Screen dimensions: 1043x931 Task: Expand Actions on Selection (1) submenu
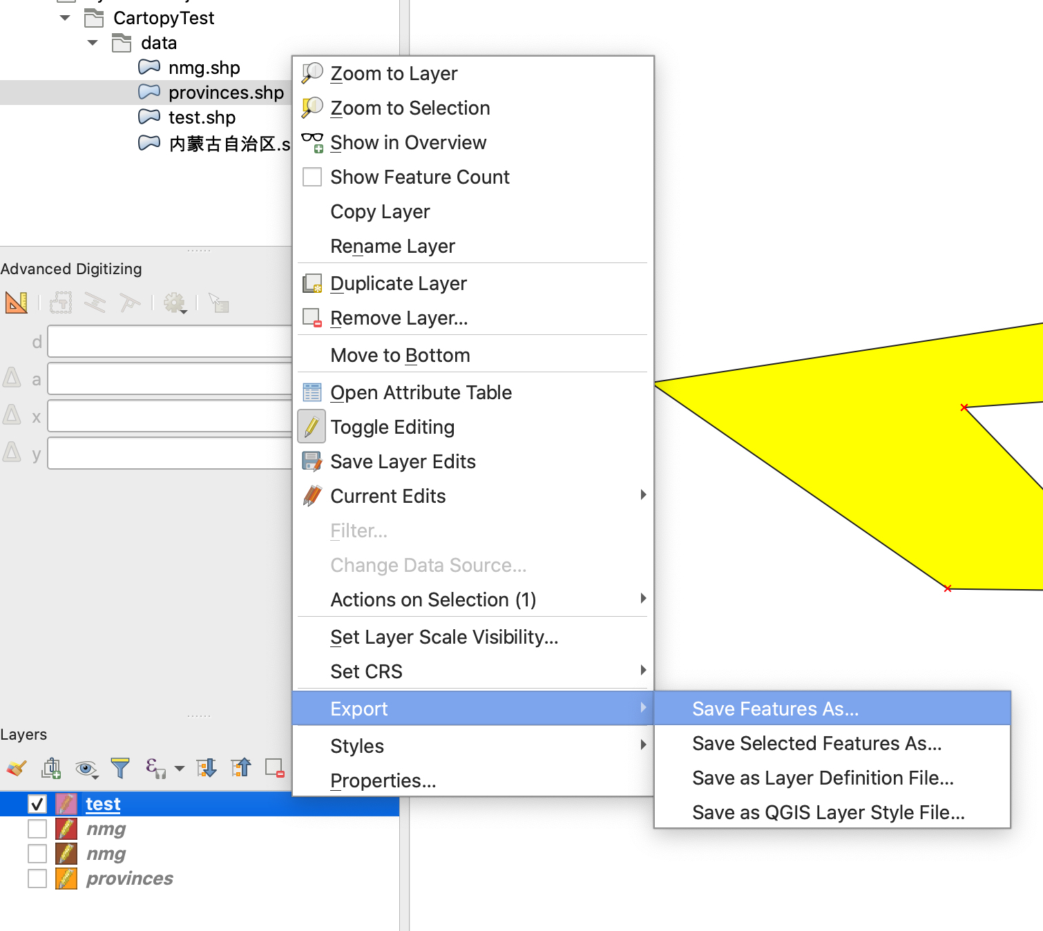coord(472,599)
